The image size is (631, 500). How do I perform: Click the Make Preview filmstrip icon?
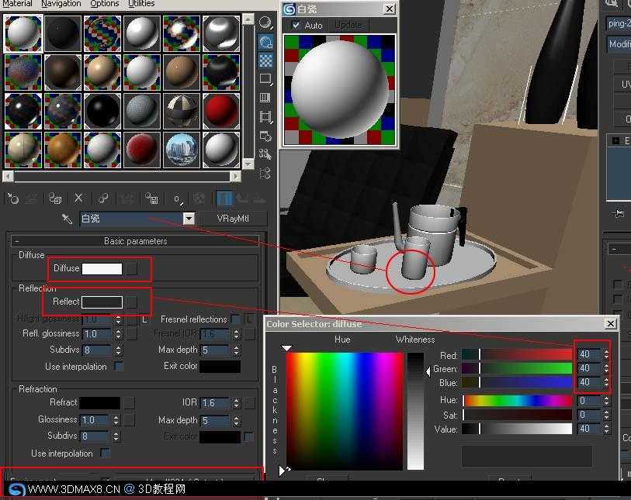click(265, 116)
